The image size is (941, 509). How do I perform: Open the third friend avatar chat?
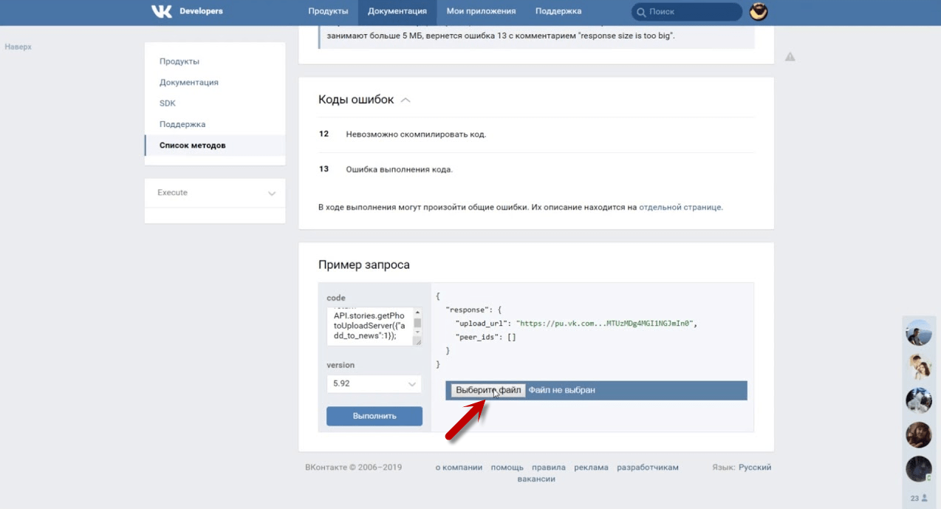tap(918, 400)
